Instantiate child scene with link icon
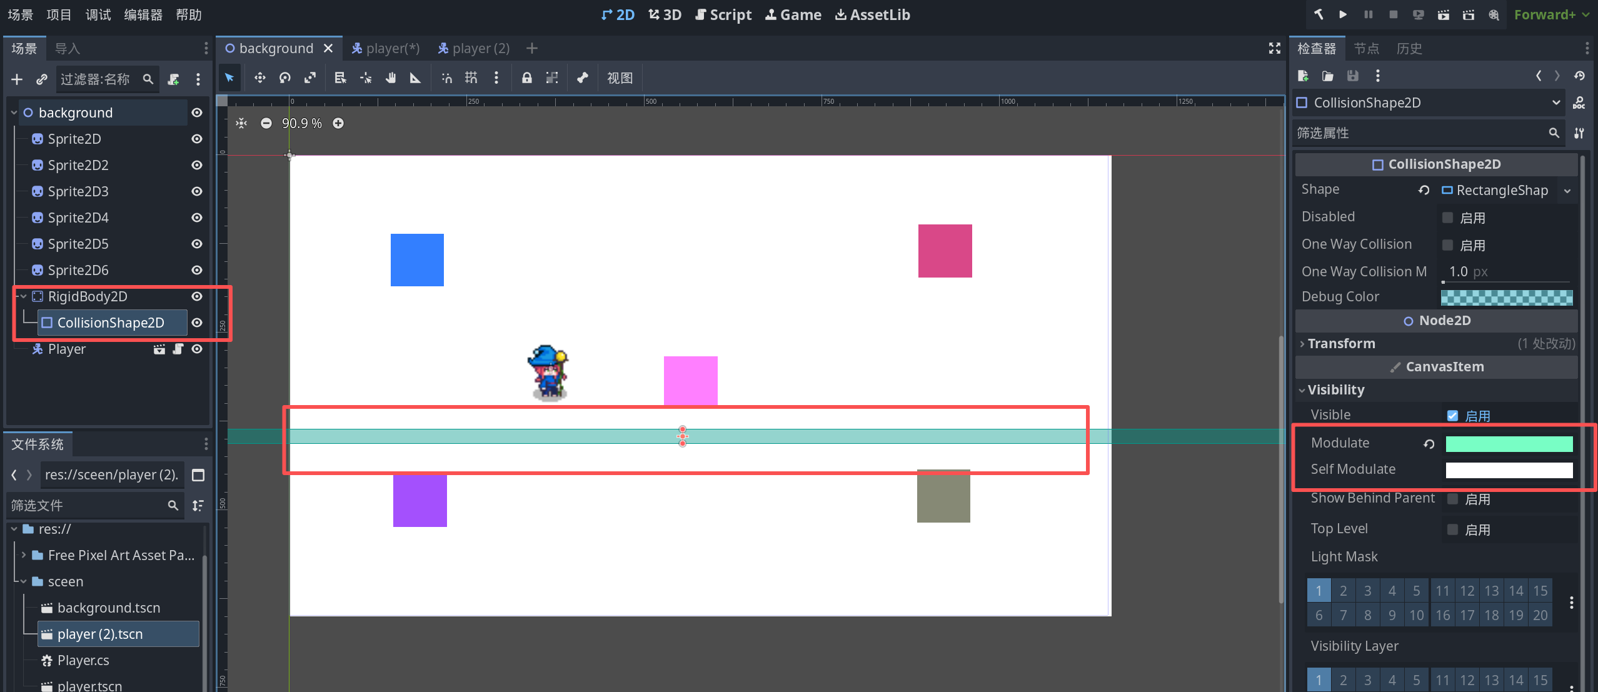Viewport: 1598px width, 692px height. tap(42, 79)
